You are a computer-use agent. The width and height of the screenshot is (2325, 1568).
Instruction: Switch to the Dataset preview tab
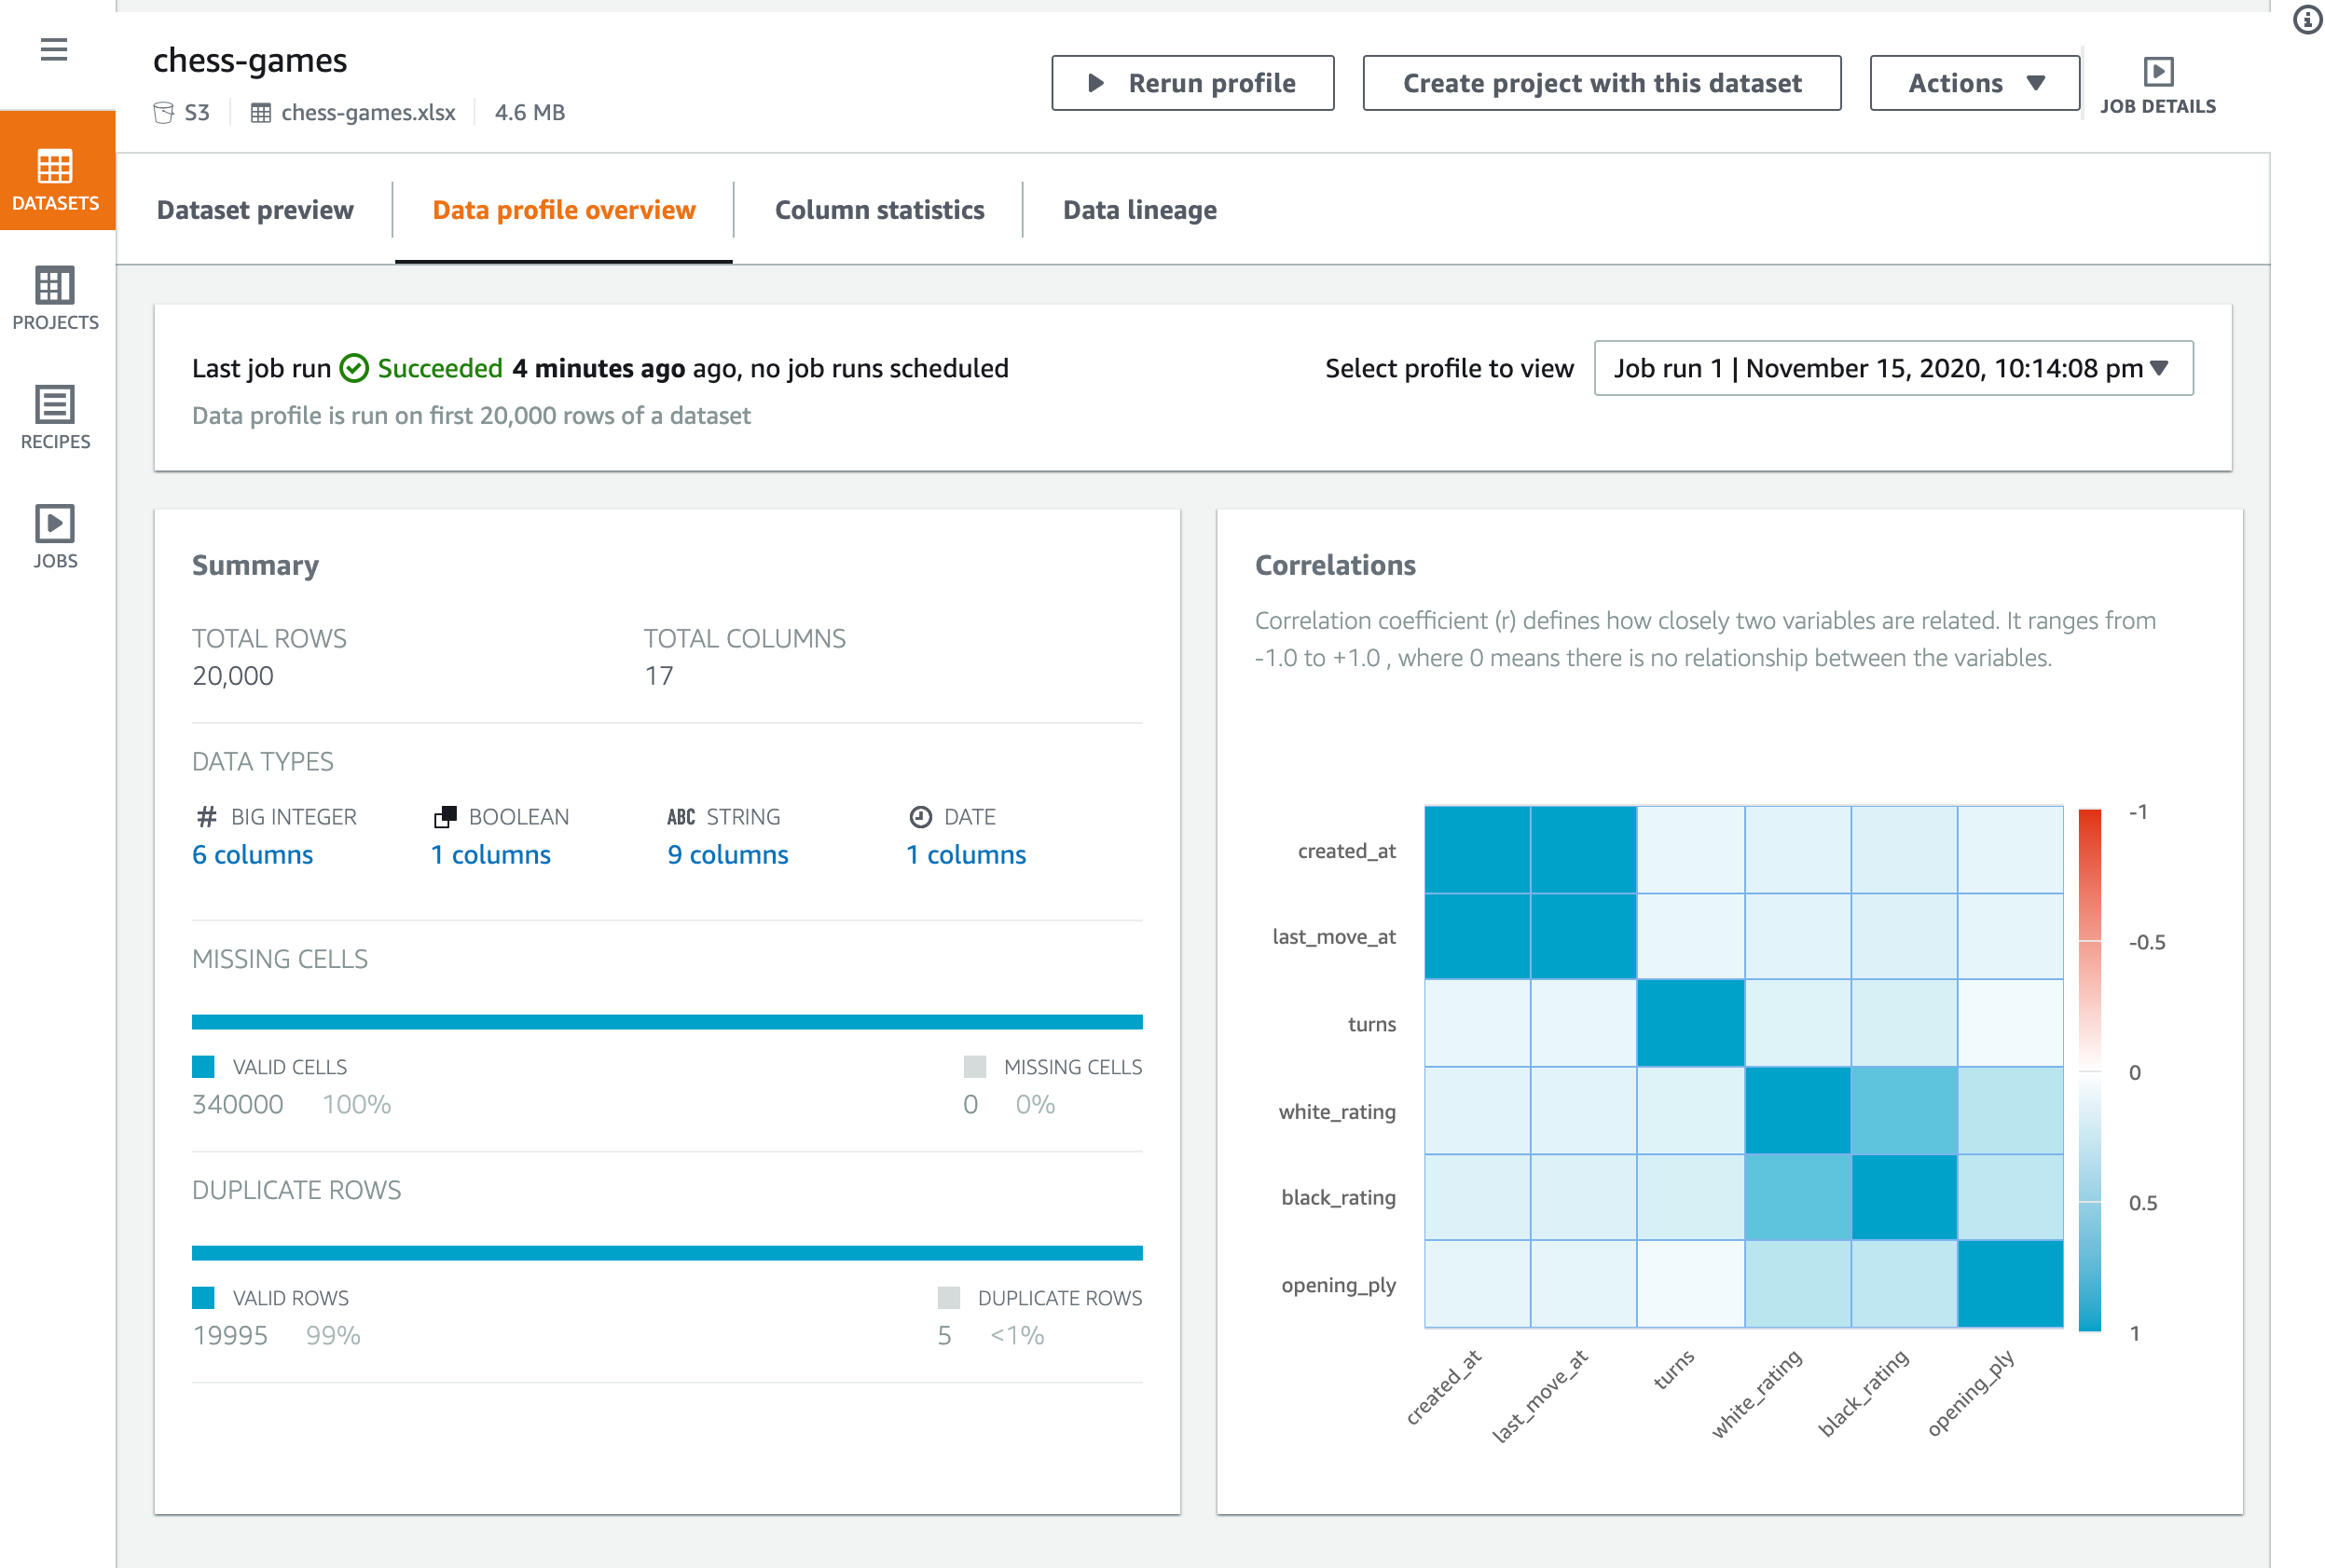[255, 210]
